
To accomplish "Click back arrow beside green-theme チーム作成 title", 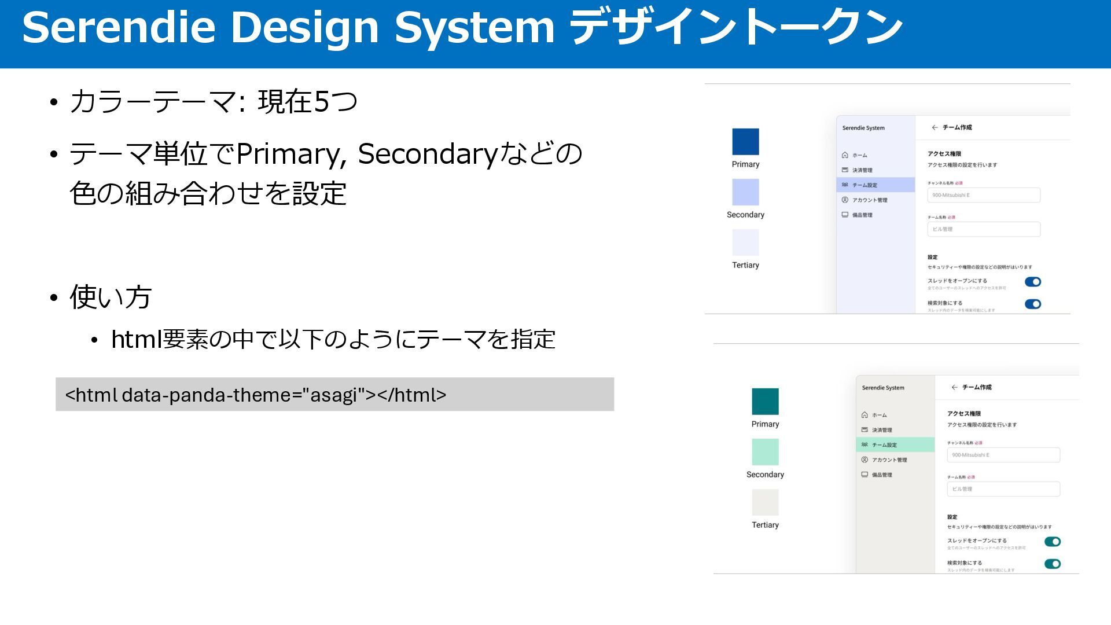I will [954, 387].
